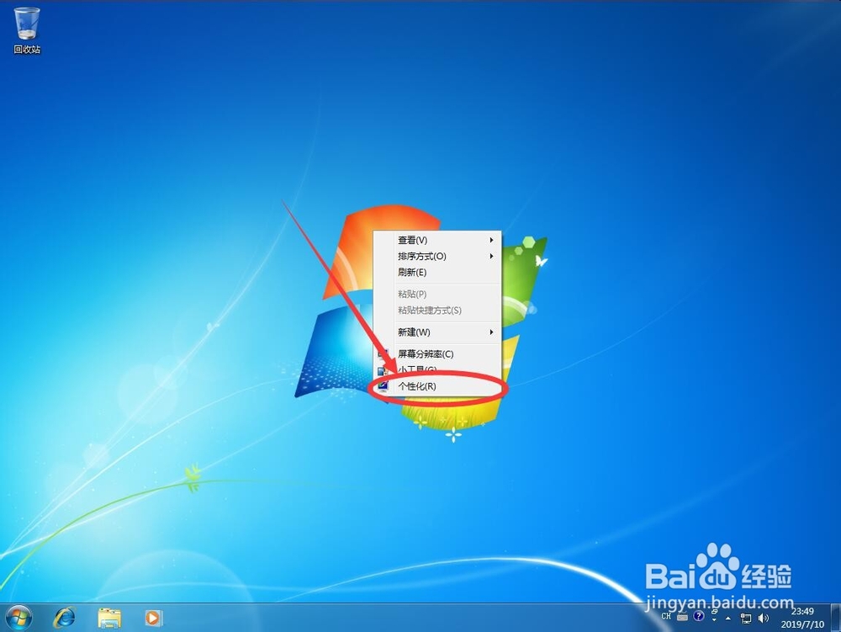Open language bar options small arrow
Screen dimensions: 841x632
pos(714,619)
